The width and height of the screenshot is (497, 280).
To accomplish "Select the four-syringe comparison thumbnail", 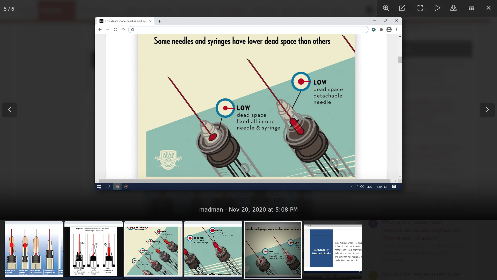I will click(34, 250).
